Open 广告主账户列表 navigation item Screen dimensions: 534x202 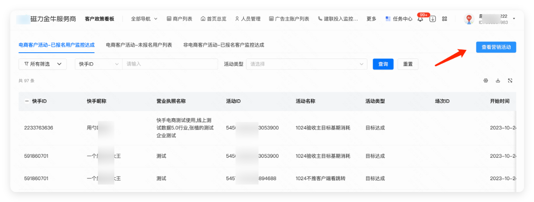pos(289,19)
